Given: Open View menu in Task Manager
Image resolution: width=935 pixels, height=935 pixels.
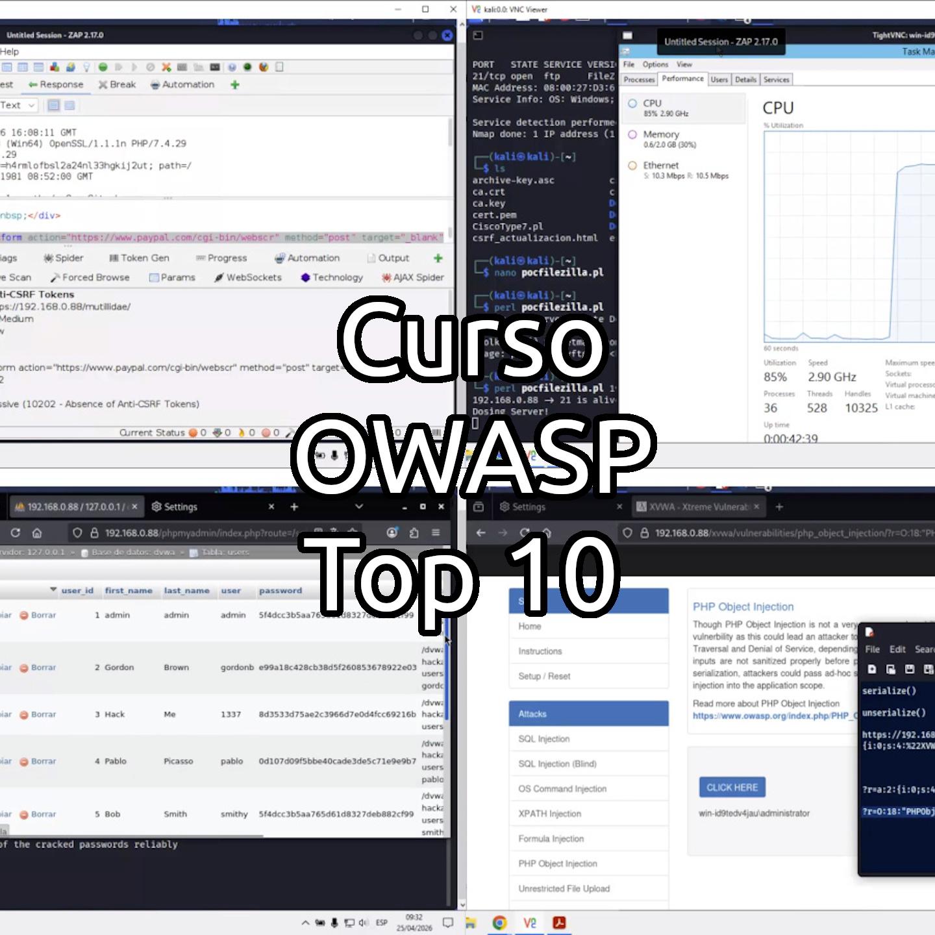Looking at the screenshot, I should pyautogui.click(x=684, y=64).
